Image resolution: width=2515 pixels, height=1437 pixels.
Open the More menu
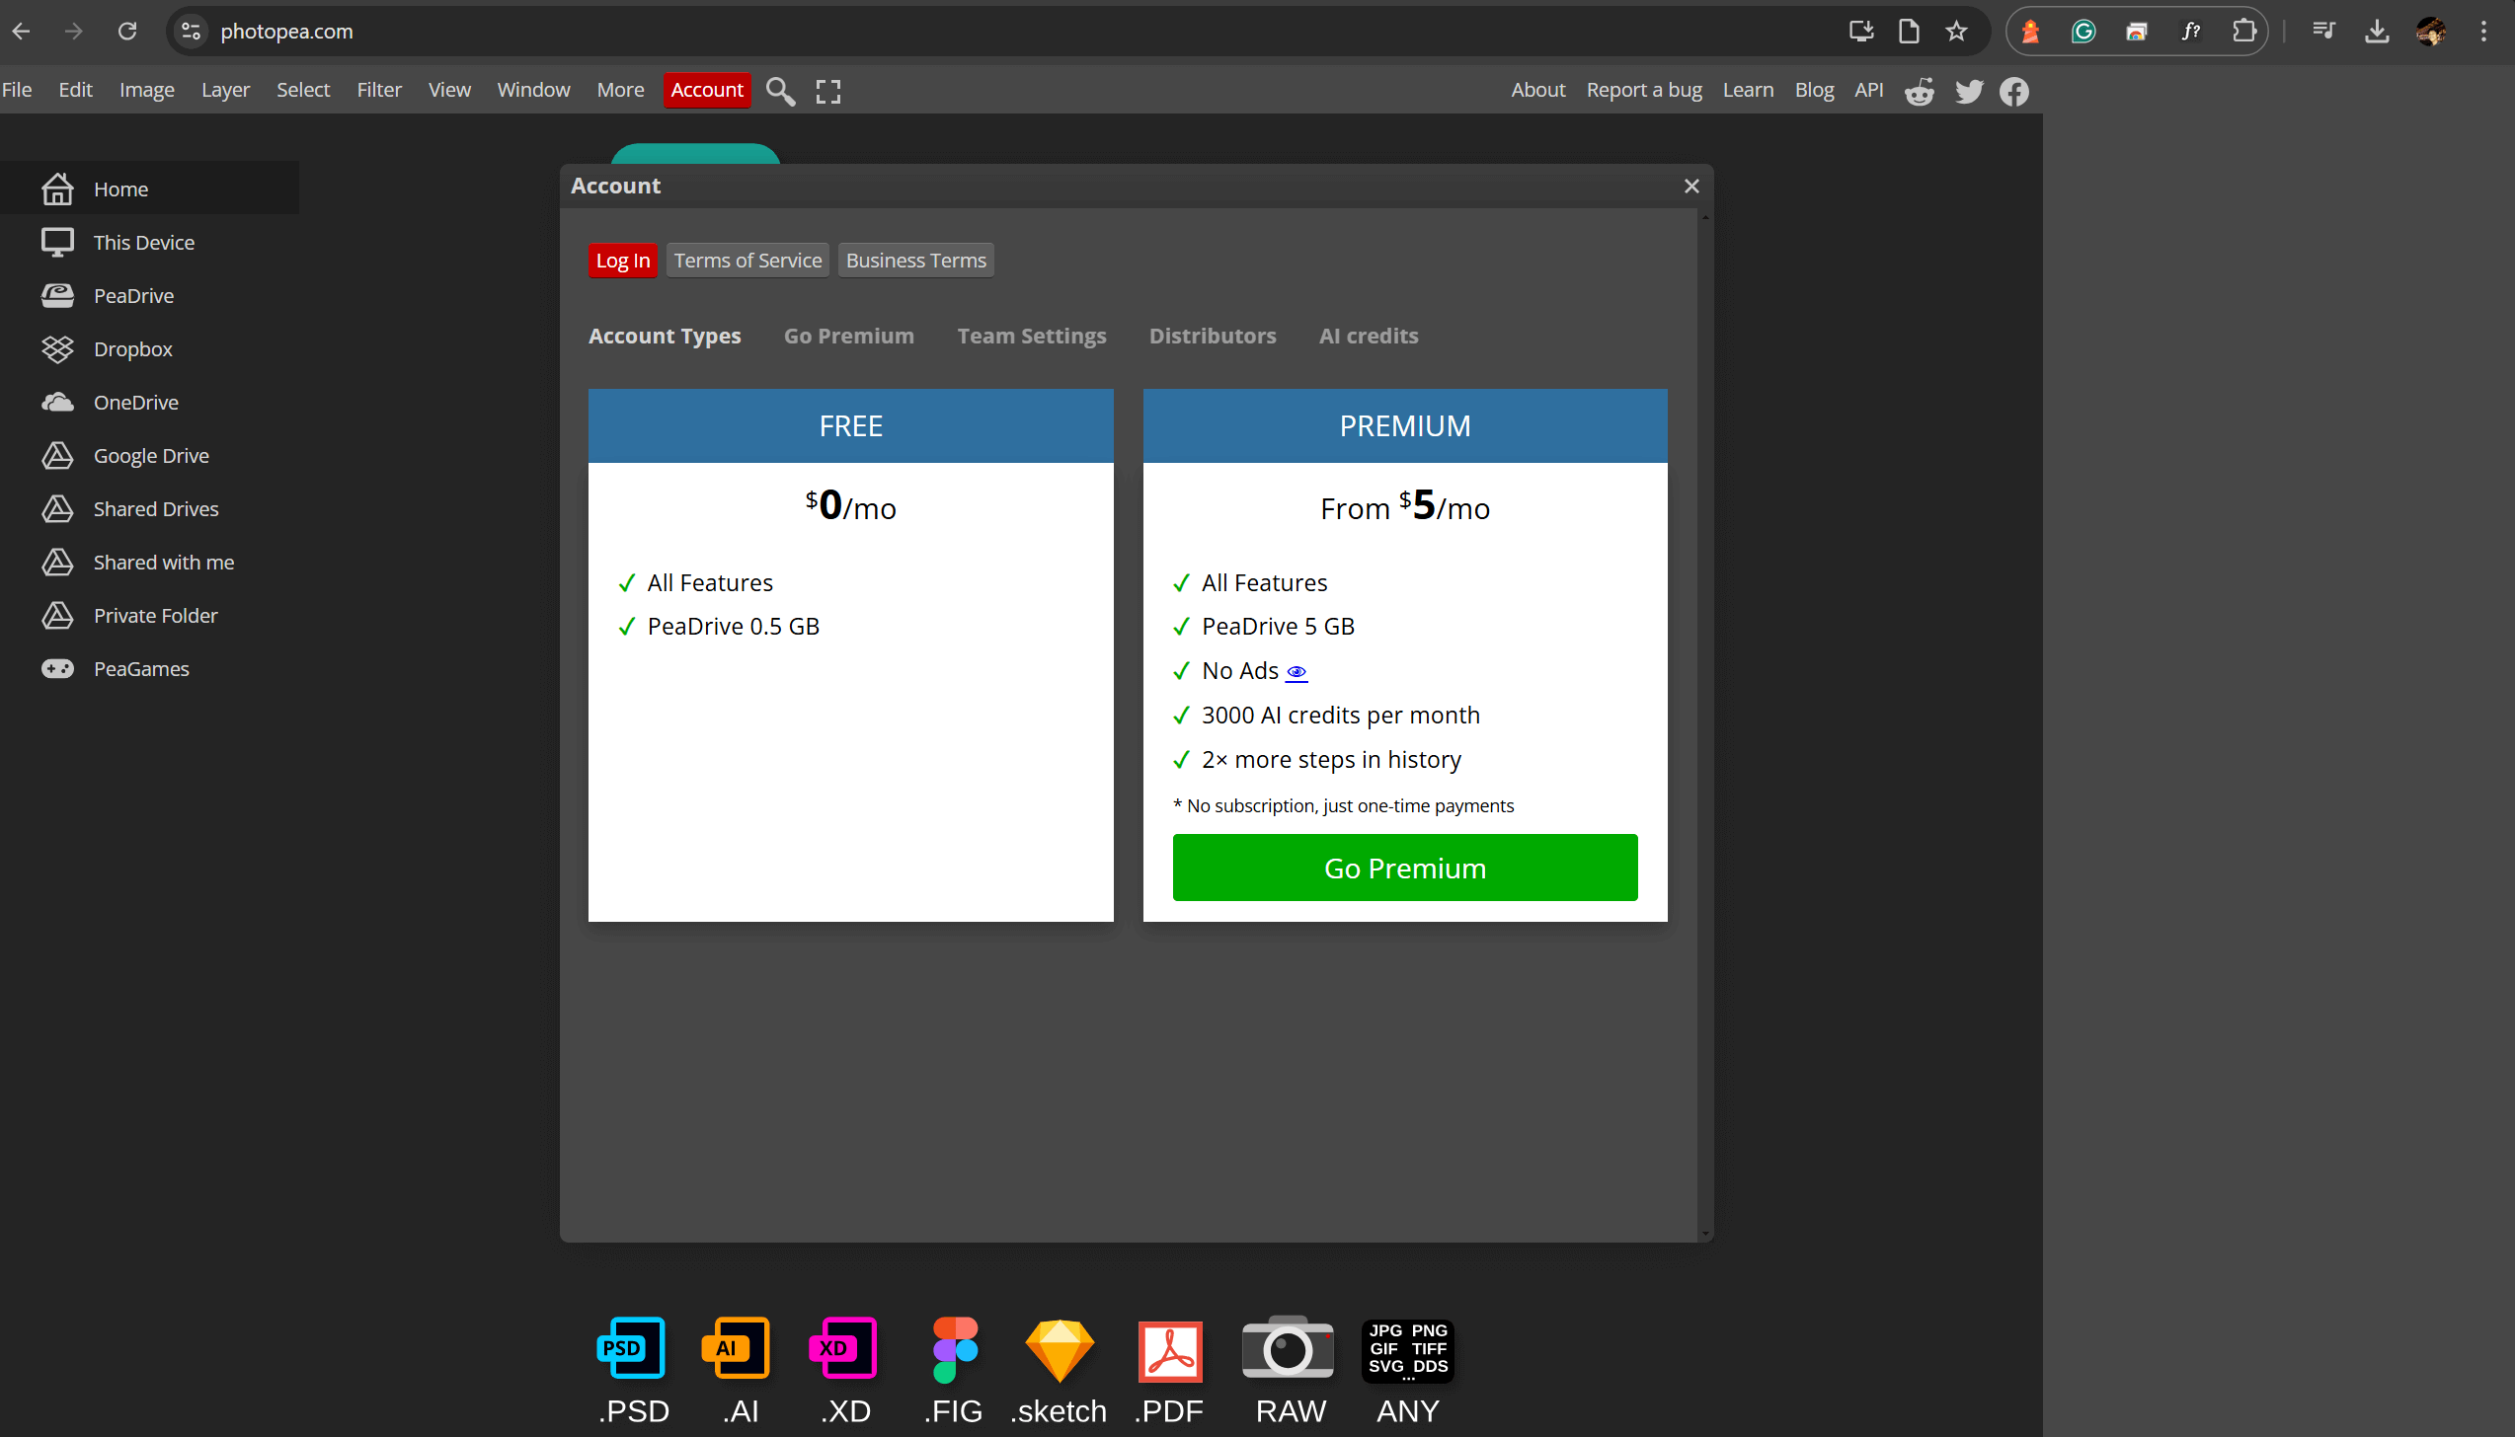click(620, 90)
